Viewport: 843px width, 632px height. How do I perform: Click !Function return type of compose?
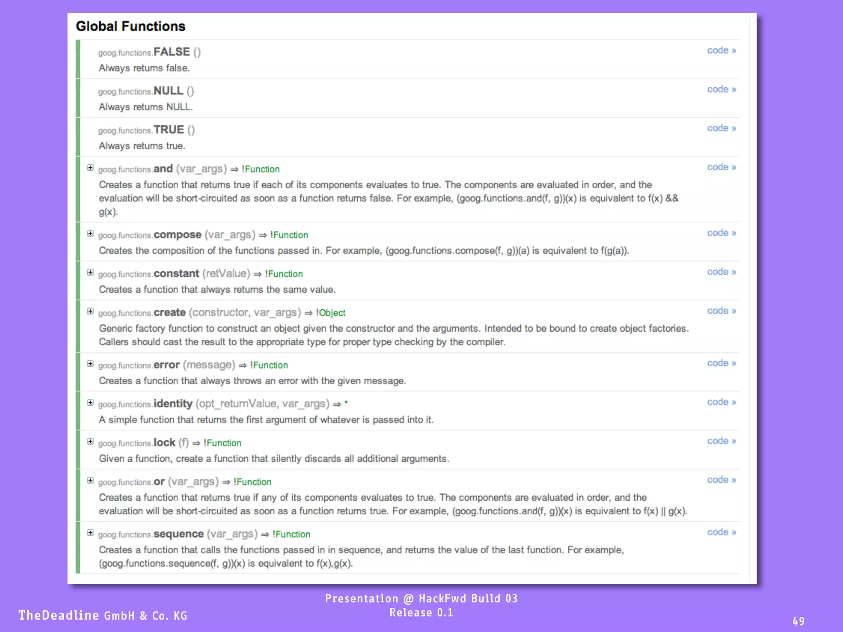(289, 235)
